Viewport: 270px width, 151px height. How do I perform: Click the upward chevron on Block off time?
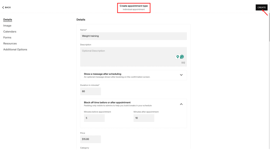181,104
